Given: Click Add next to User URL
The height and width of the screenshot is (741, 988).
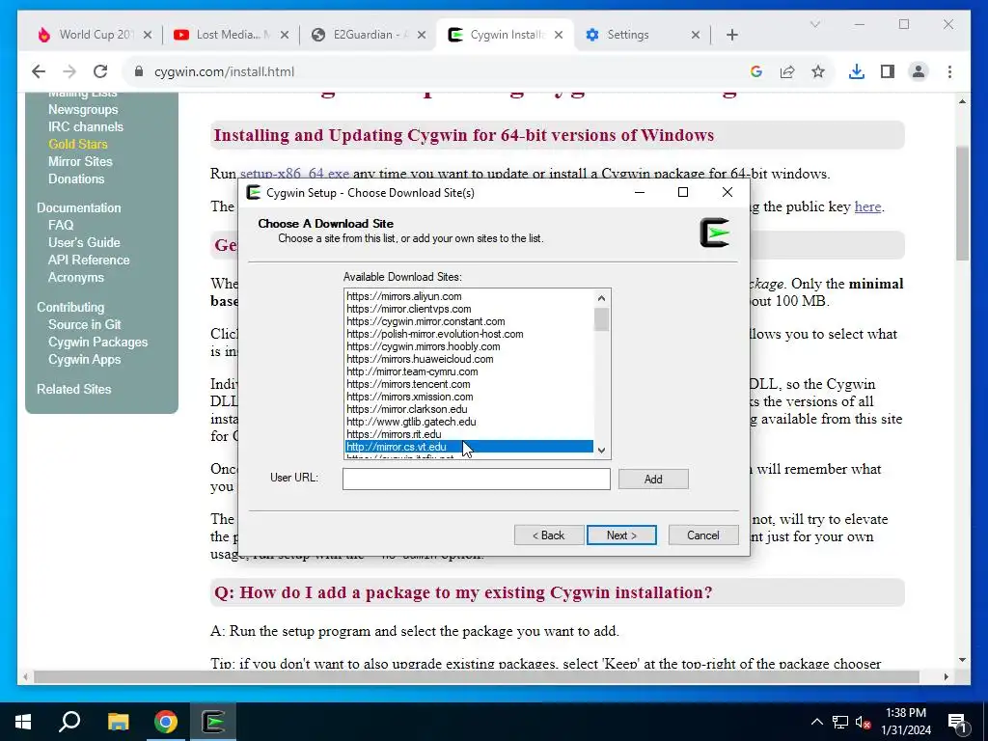Looking at the screenshot, I should coord(653,479).
